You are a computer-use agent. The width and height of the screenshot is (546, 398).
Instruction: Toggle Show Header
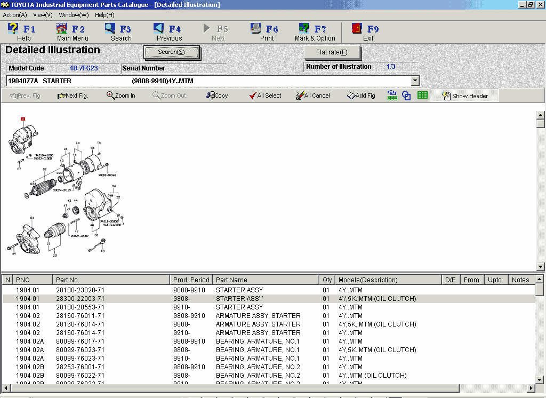(x=464, y=96)
